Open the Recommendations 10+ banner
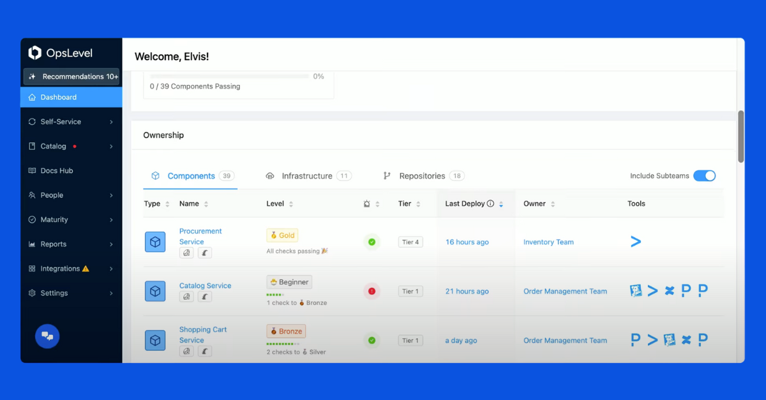766x400 pixels. (x=71, y=77)
